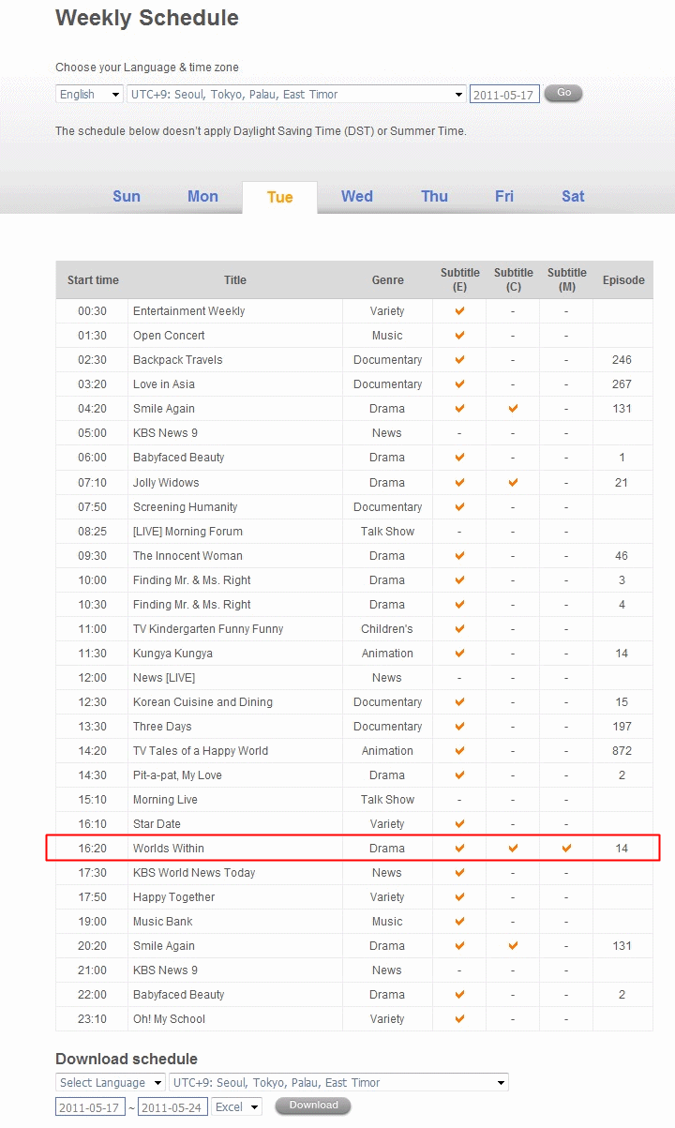Click the download start date 2011-05-17 field

tap(90, 1107)
